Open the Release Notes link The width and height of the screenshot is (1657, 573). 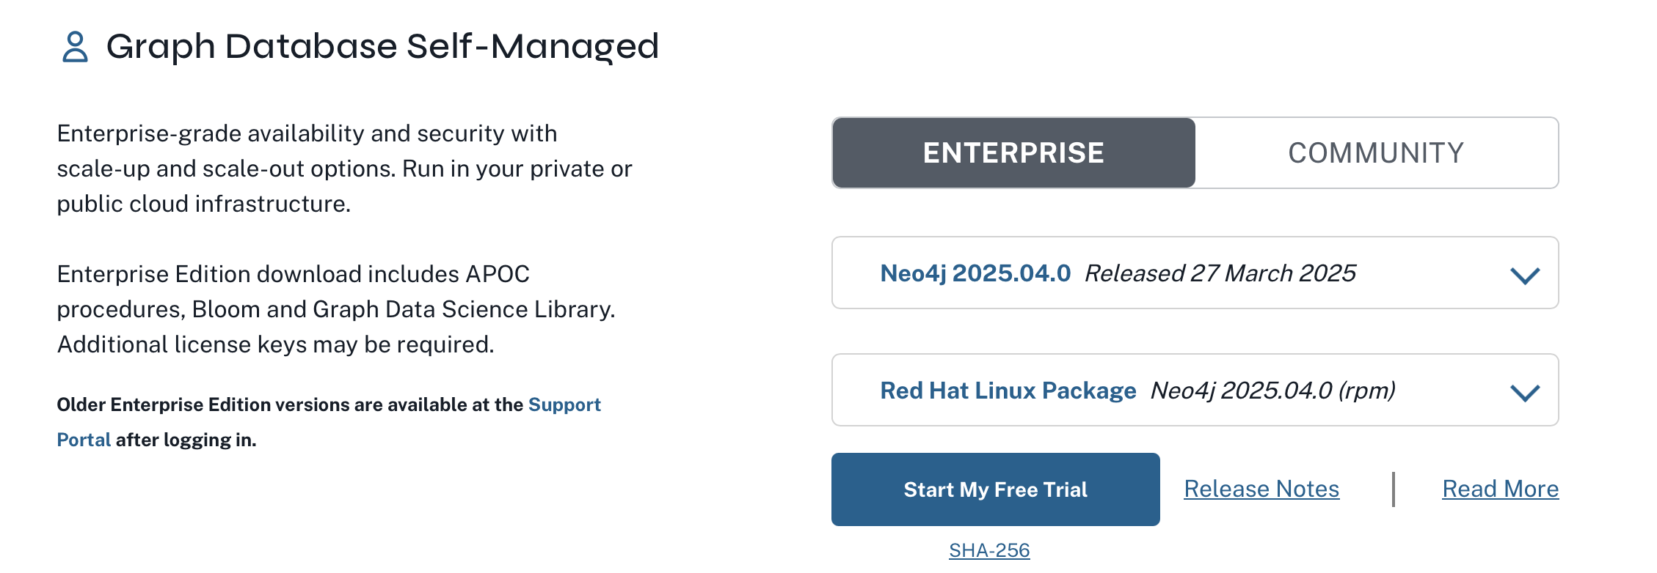click(x=1261, y=489)
